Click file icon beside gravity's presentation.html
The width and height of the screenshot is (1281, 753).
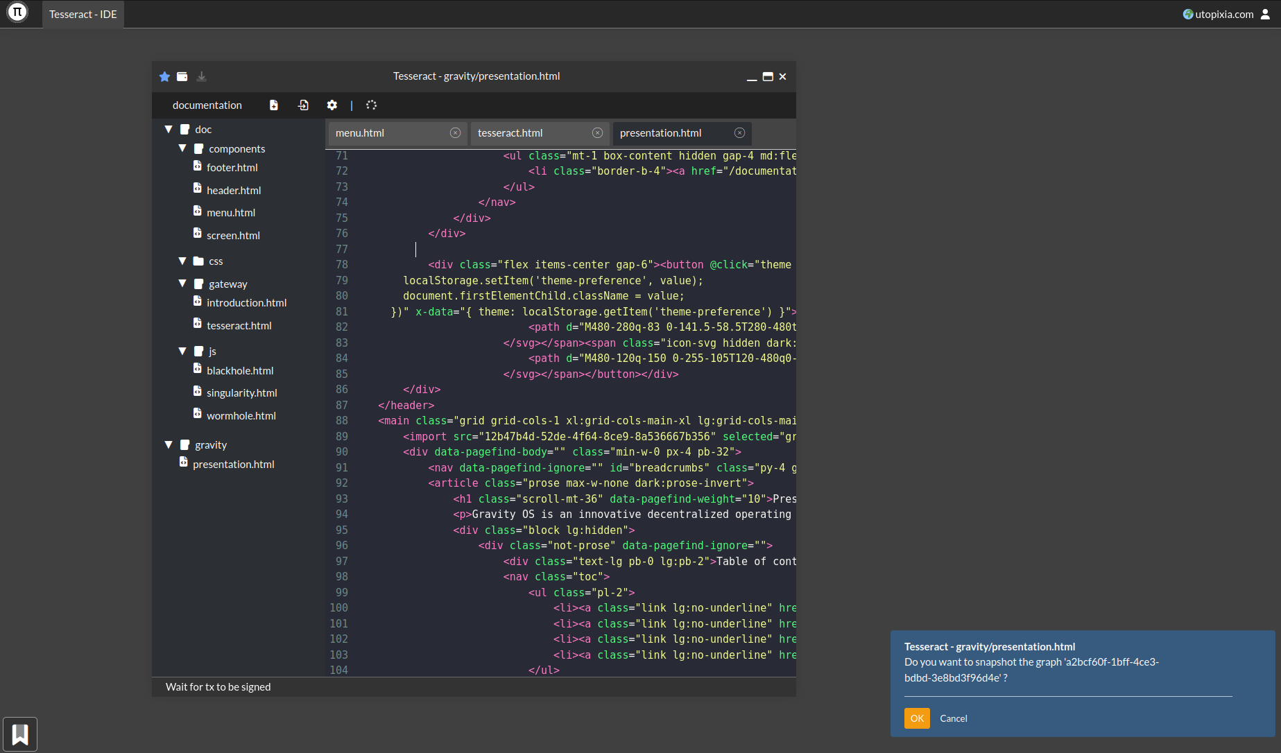tap(183, 462)
